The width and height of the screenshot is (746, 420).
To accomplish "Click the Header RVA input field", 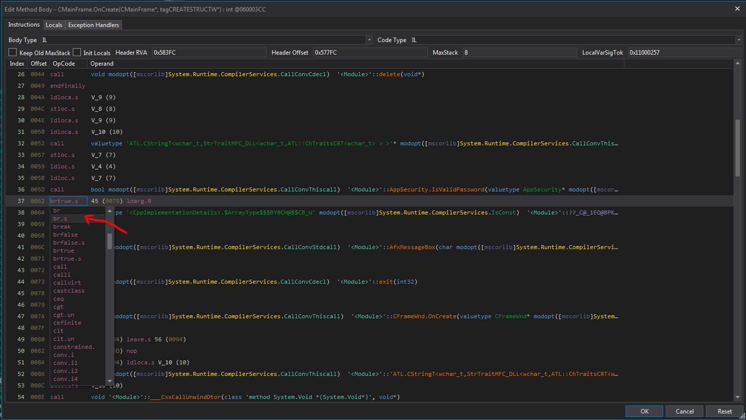I will pos(209,53).
